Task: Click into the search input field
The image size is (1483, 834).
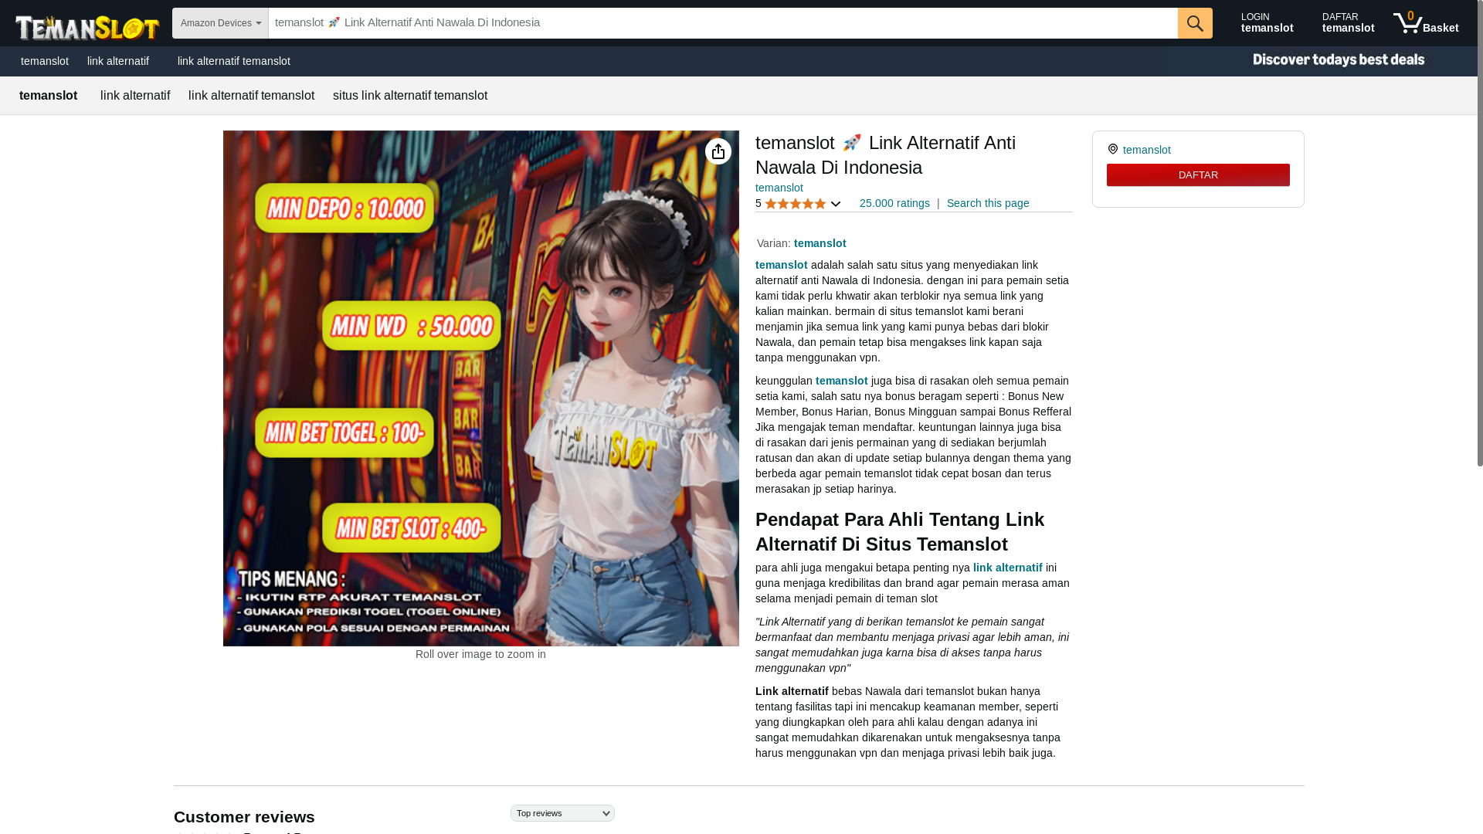Action: tap(723, 23)
